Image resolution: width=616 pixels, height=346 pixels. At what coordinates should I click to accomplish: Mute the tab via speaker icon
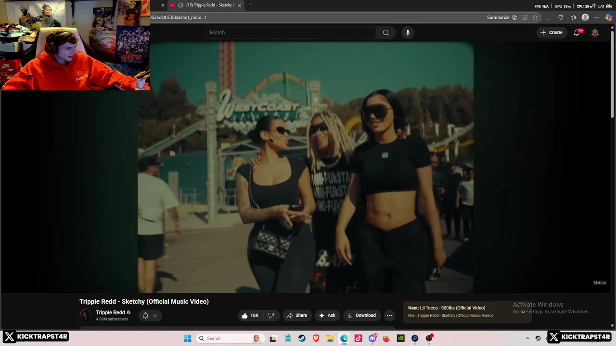click(180, 5)
